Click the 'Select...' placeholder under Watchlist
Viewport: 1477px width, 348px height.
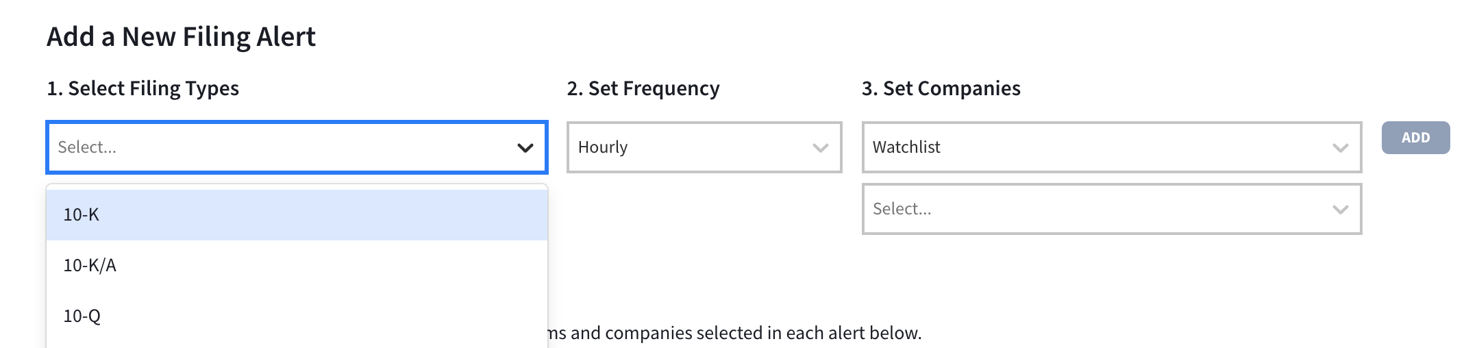pyautogui.click(x=902, y=209)
